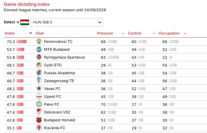Click the Puskás Akadémia club logo

[39, 73]
